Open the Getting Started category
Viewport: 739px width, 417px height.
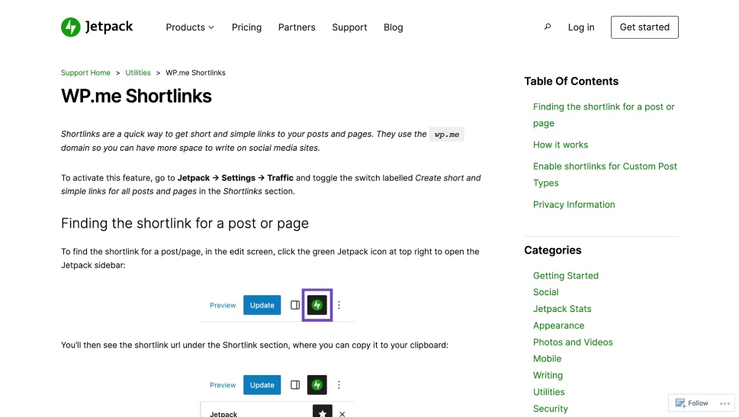coord(566,275)
